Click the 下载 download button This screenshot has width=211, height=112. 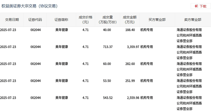201,6
